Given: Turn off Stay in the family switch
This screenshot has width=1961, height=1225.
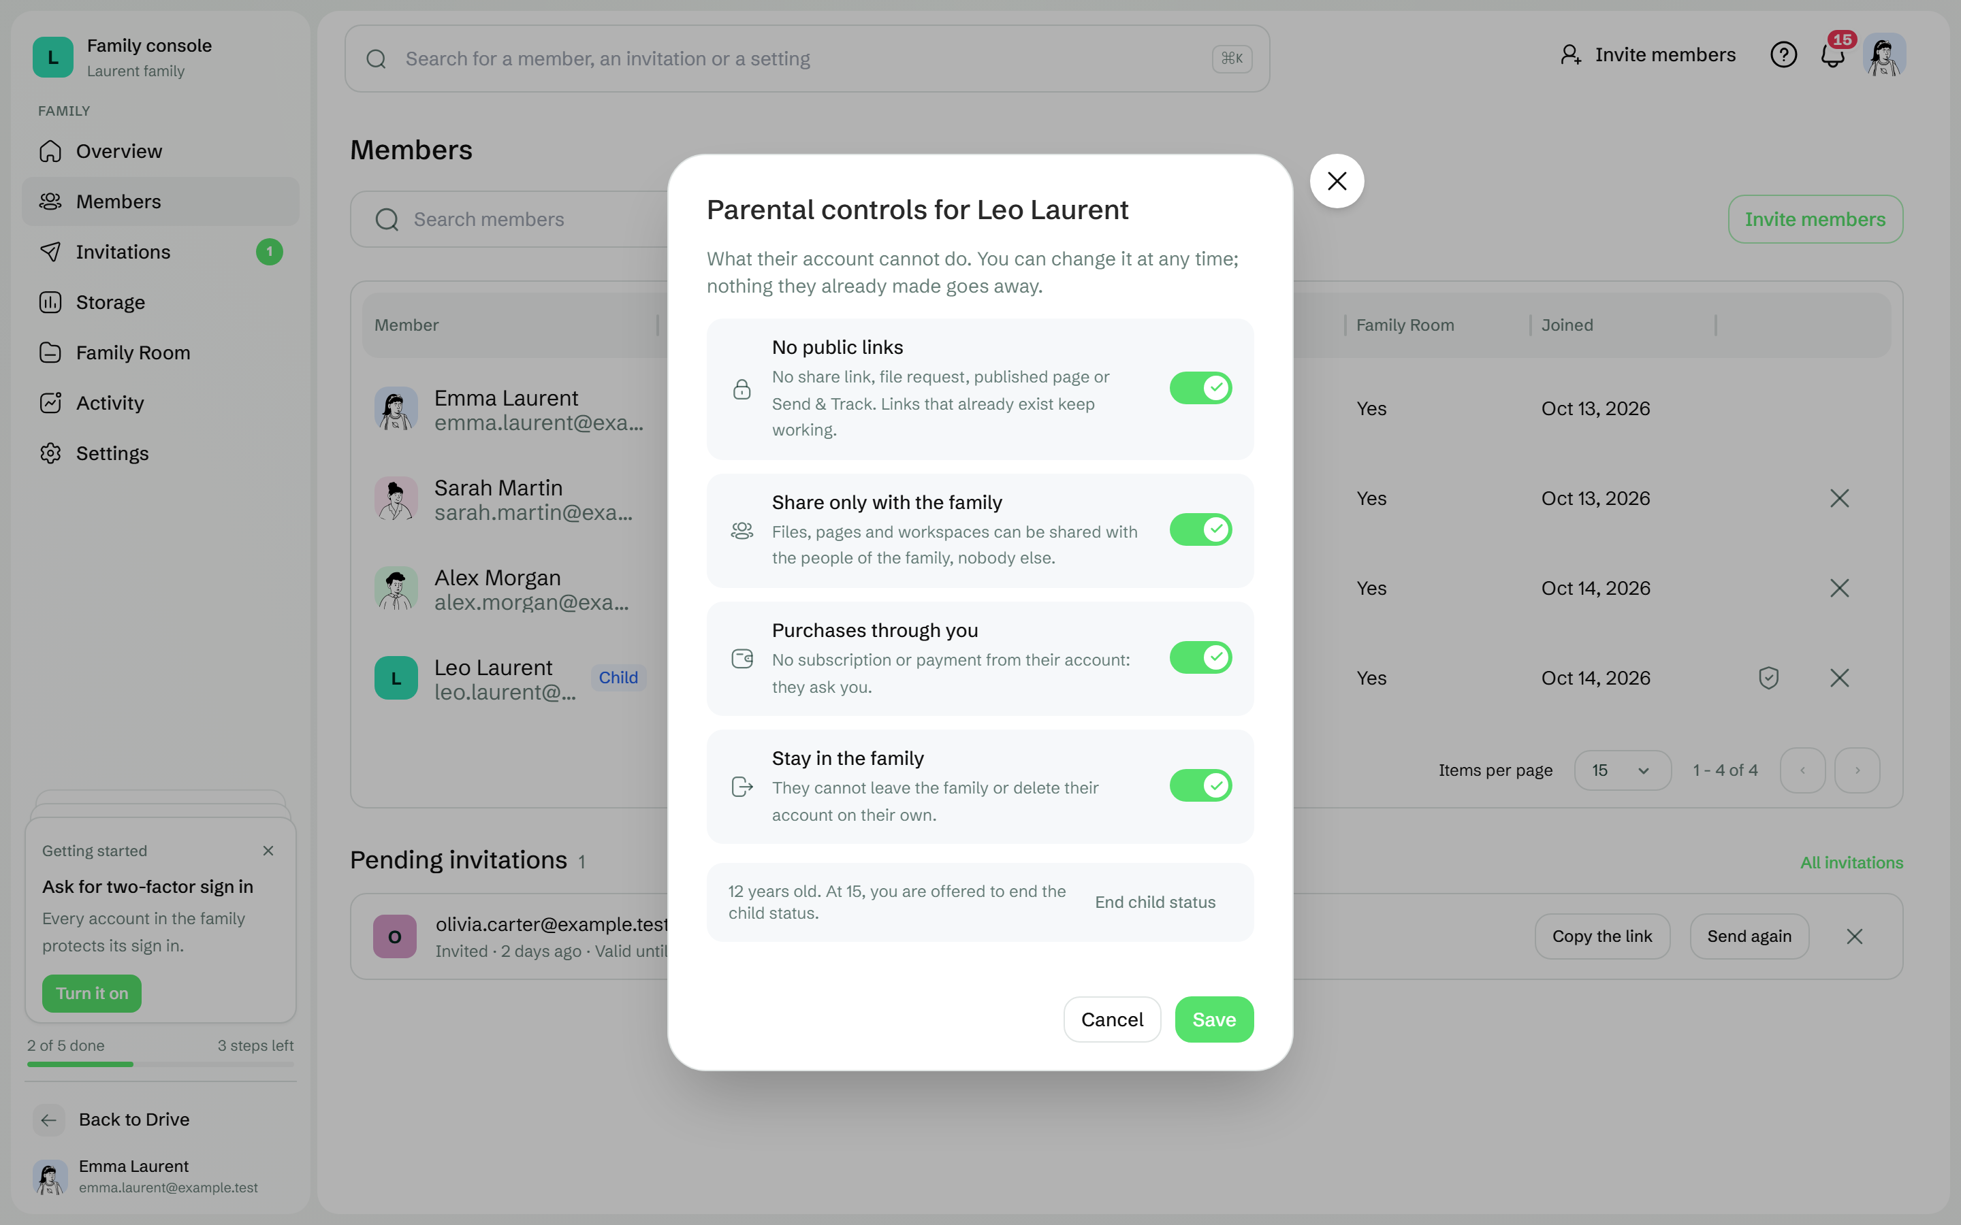Looking at the screenshot, I should (1200, 786).
